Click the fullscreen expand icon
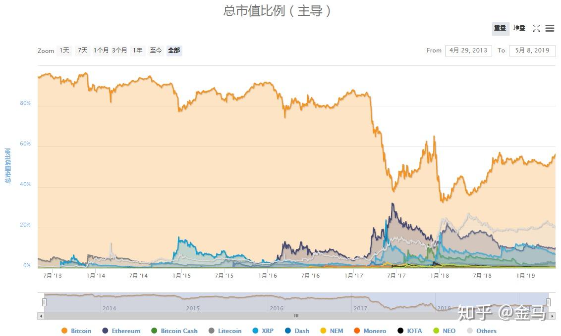This screenshot has height=336, width=561. pyautogui.click(x=536, y=28)
